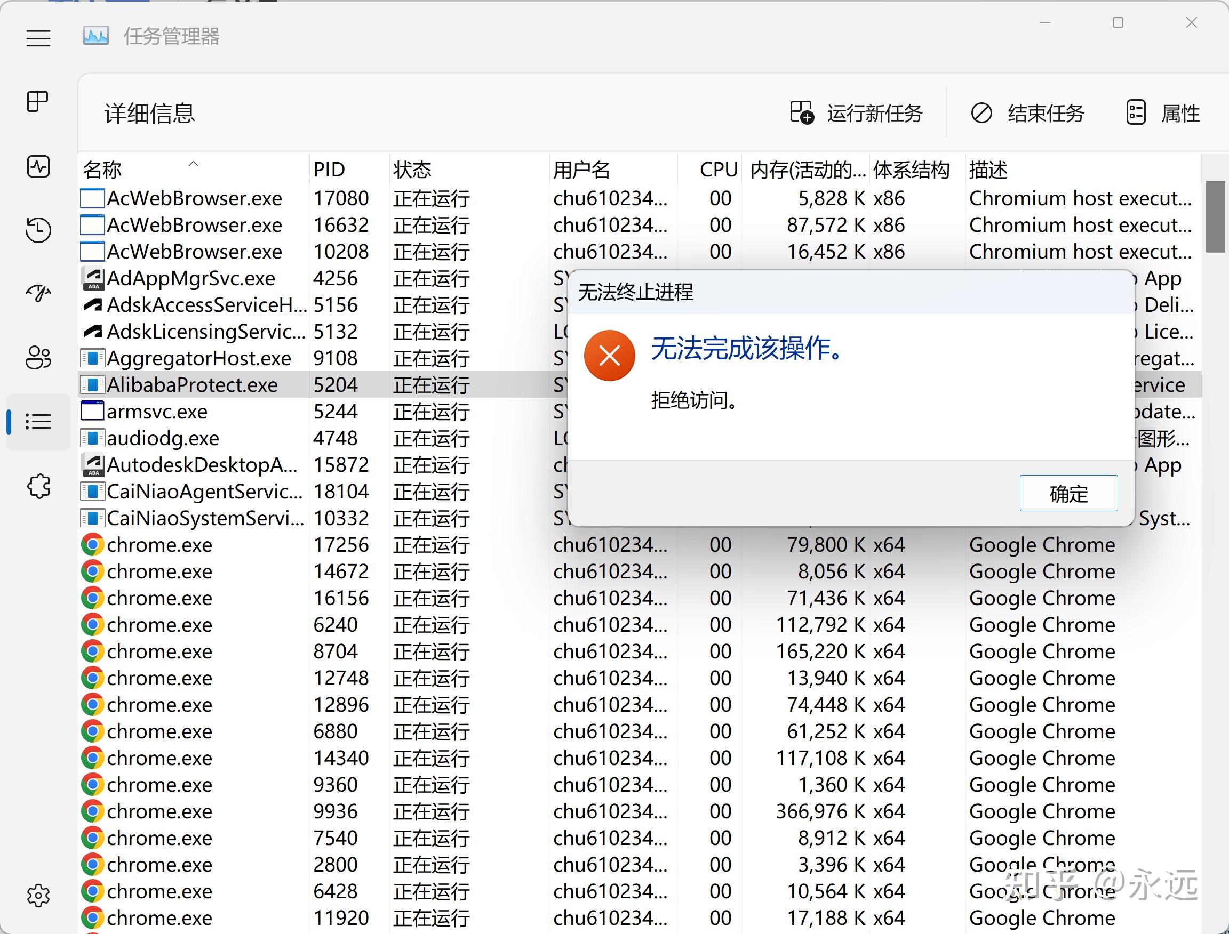Click AdAppMgrSvc.exe Autodesk icon
Image resolution: width=1229 pixels, height=934 pixels.
coord(93,278)
